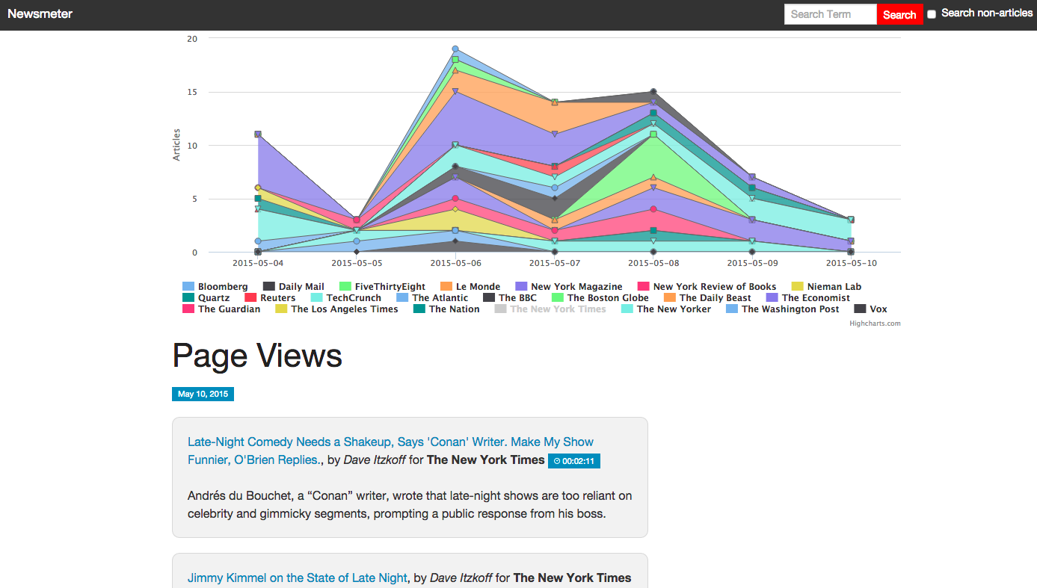Image resolution: width=1037 pixels, height=588 pixels.
Task: Toggle Bloomberg series in chart legend
Action: click(215, 287)
